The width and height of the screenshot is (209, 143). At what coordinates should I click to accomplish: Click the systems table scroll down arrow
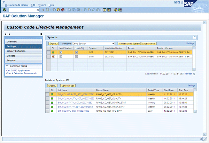point(194,69)
